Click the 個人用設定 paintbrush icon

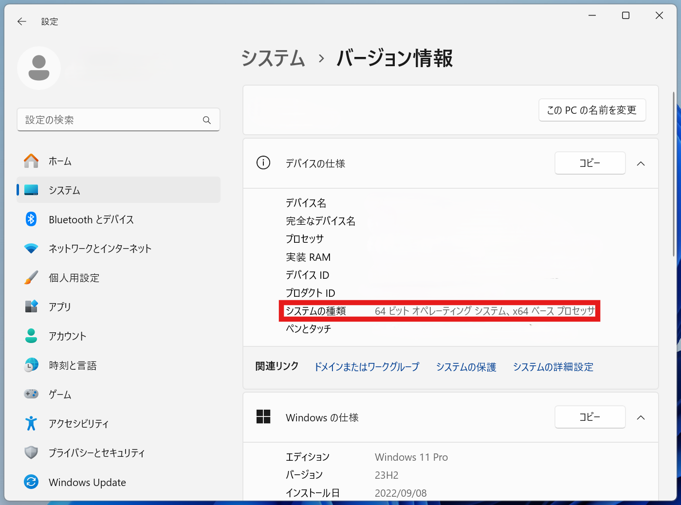point(31,278)
